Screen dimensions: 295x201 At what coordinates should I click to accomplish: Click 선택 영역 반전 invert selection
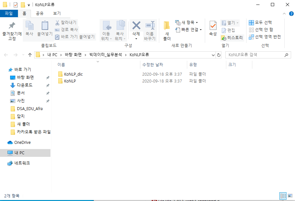tap(265, 37)
